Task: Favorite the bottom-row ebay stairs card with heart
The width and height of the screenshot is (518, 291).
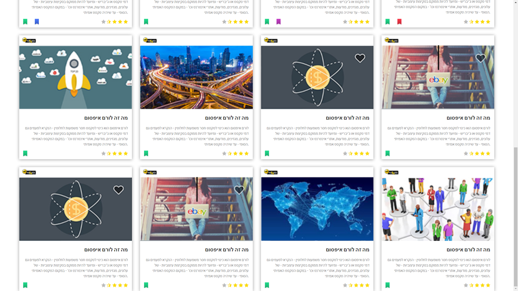Action: 239,190
